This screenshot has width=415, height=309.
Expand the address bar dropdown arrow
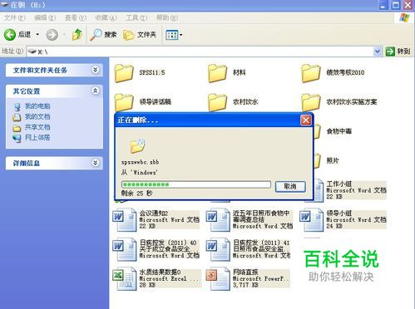coord(378,51)
